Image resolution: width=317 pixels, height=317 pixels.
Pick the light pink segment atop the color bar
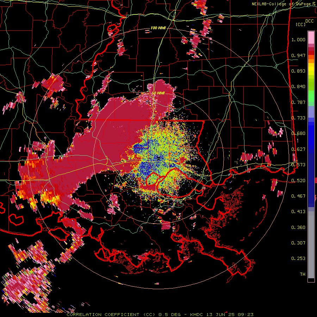click(311, 38)
